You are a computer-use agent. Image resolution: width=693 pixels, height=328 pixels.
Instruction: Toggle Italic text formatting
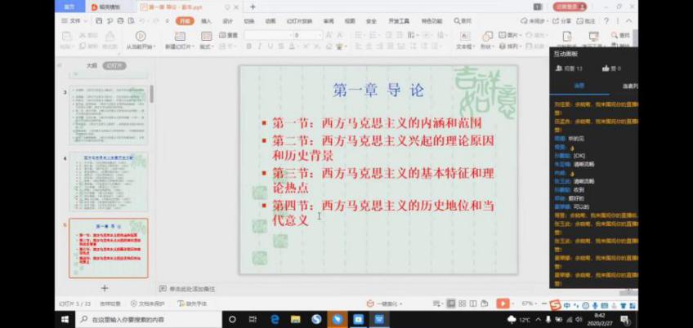click(259, 47)
